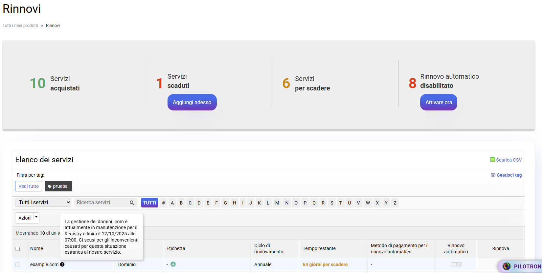Open the Tutti i servizi dropdown

[43, 203]
